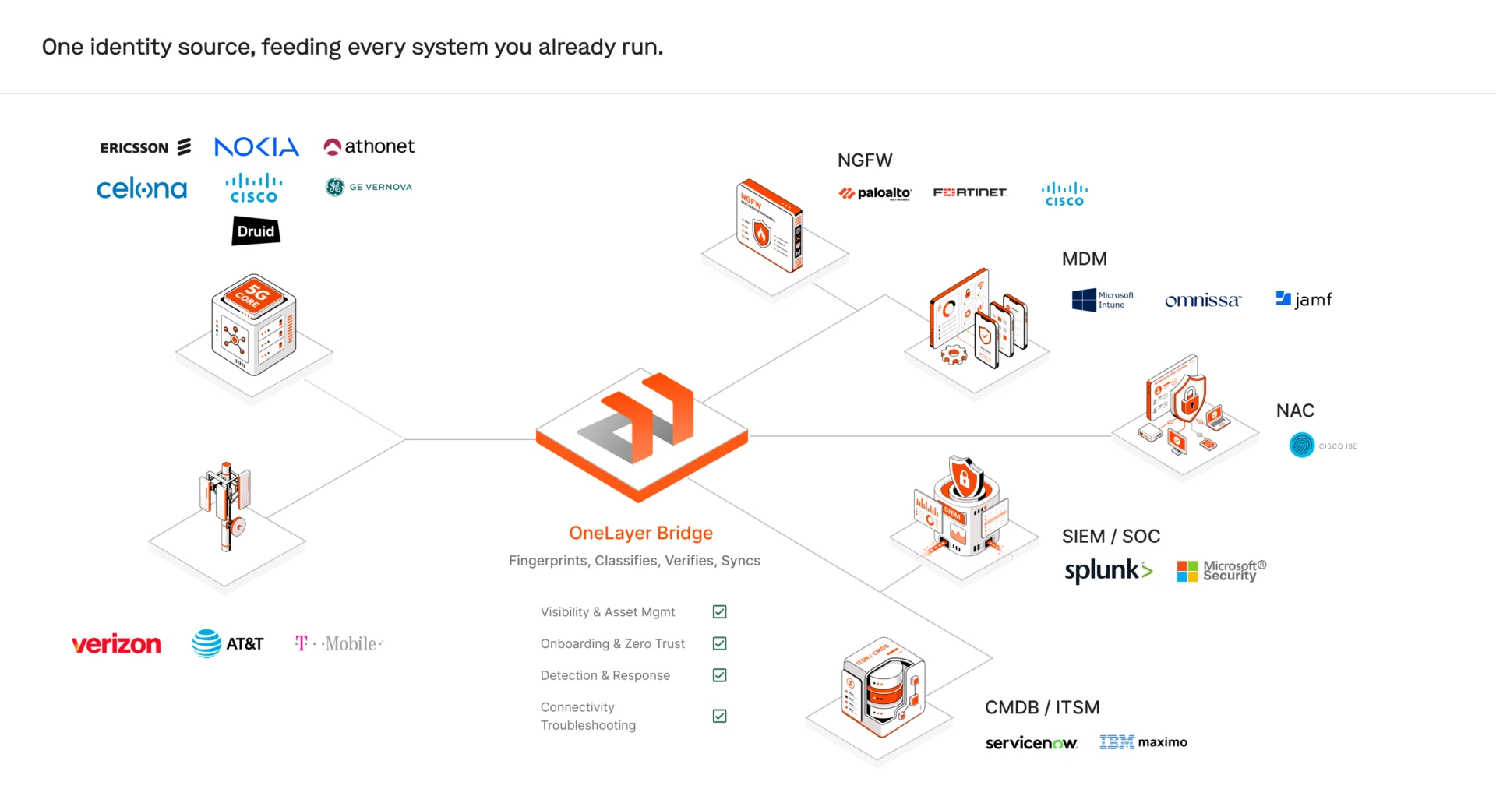This screenshot has height=810, width=1496.
Task: Click the SIEM shield illustration
Action: tap(961, 506)
